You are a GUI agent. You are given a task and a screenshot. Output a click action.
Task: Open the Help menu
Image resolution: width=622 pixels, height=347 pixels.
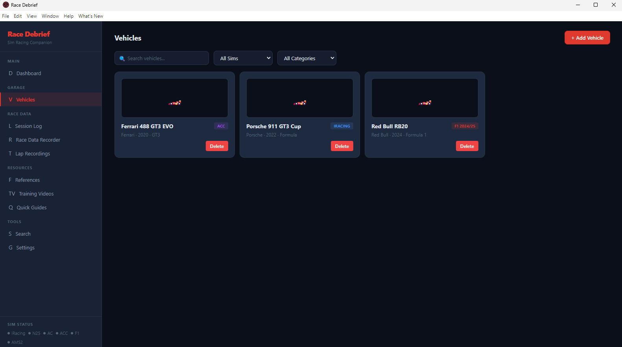click(x=68, y=16)
